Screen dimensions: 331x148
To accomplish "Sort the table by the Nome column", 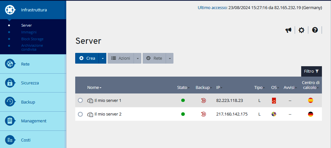I will pyautogui.click(x=94, y=88).
